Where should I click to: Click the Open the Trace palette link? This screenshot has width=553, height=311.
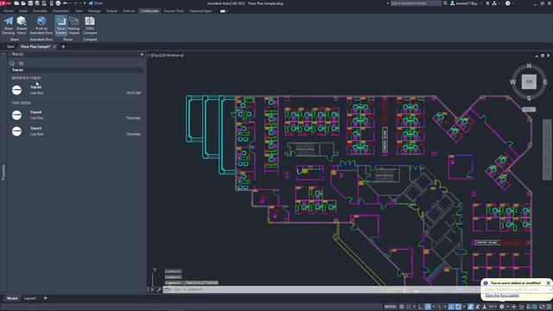tap(502, 295)
